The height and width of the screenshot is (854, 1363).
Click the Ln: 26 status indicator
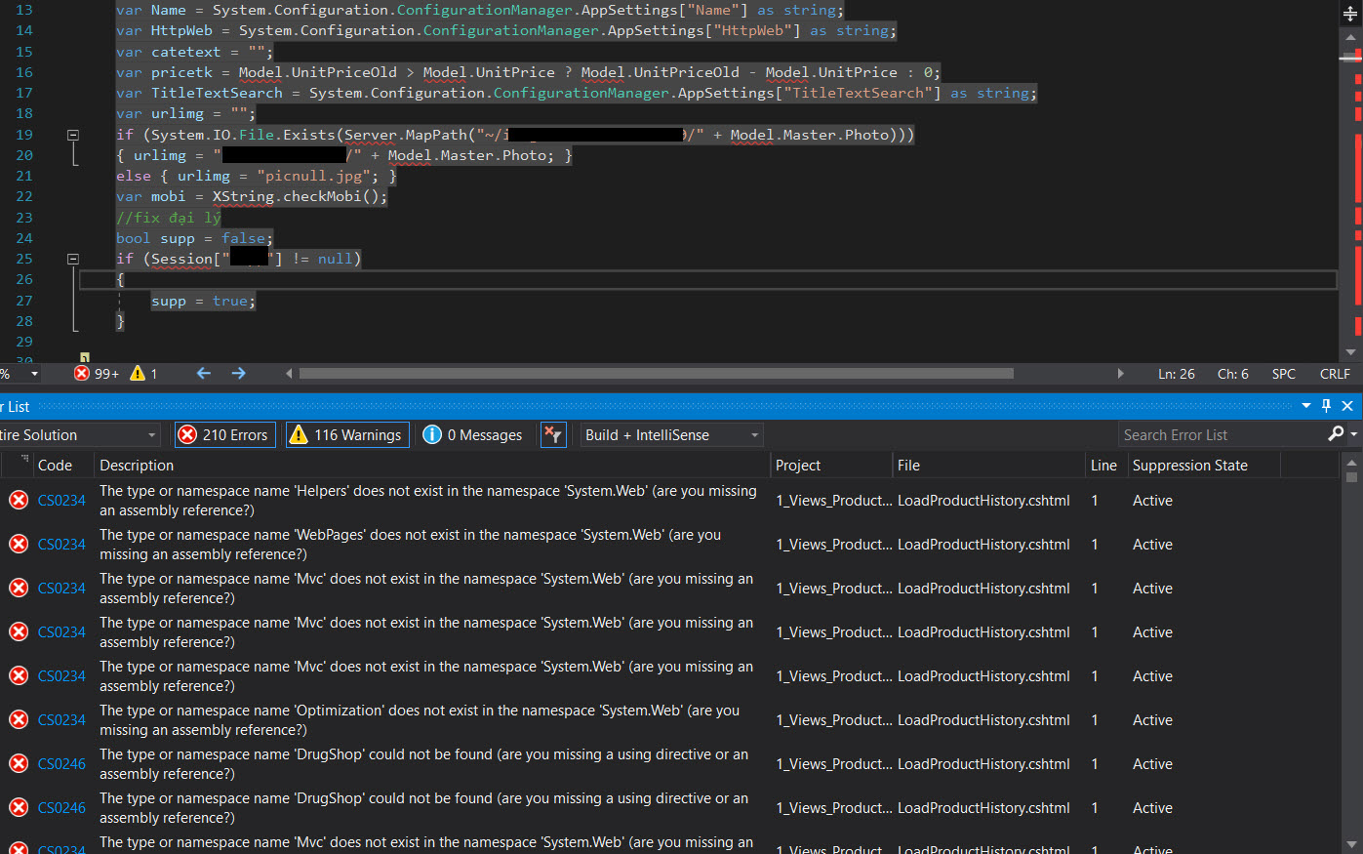tap(1176, 374)
